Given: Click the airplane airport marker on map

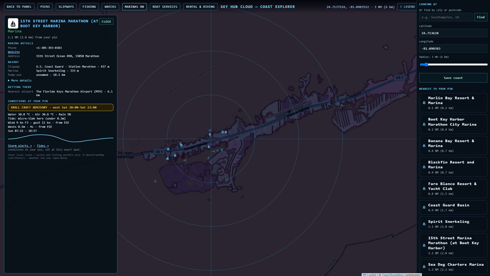Looking at the screenshot, I should (x=289, y=112).
